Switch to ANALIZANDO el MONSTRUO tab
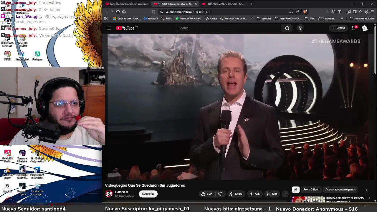 (x=223, y=4)
